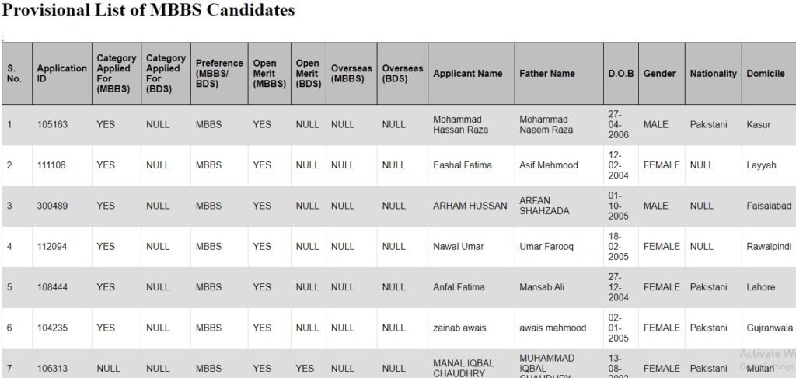This screenshot has width=796, height=378.
Task: Select the D.O.B column header
Action: click(620, 74)
